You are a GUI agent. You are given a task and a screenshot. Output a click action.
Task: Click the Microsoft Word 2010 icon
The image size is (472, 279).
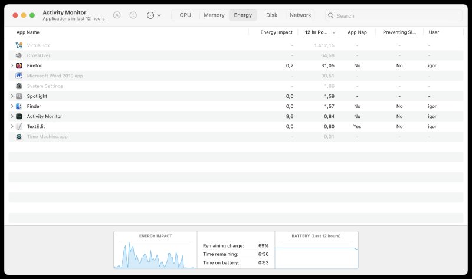pyautogui.click(x=19, y=76)
